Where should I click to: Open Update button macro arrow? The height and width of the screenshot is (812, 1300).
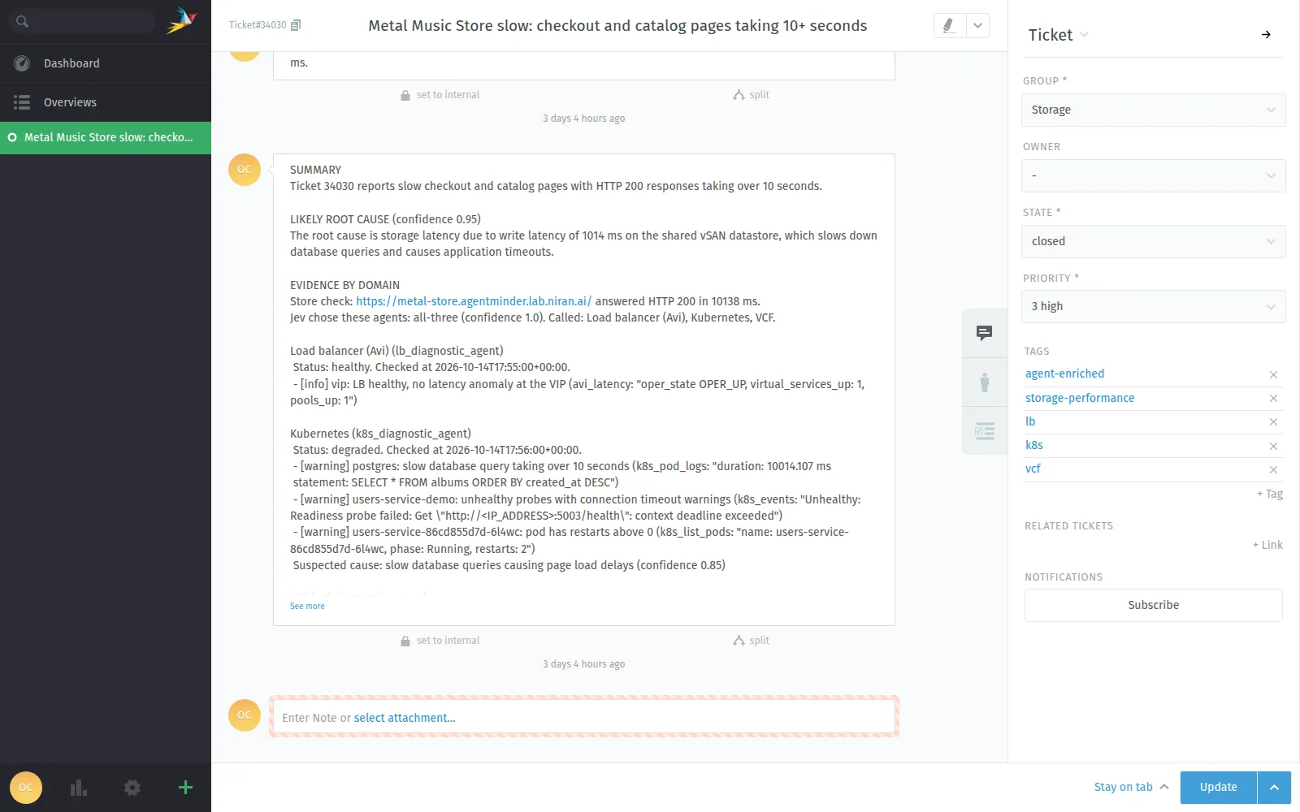click(1274, 787)
